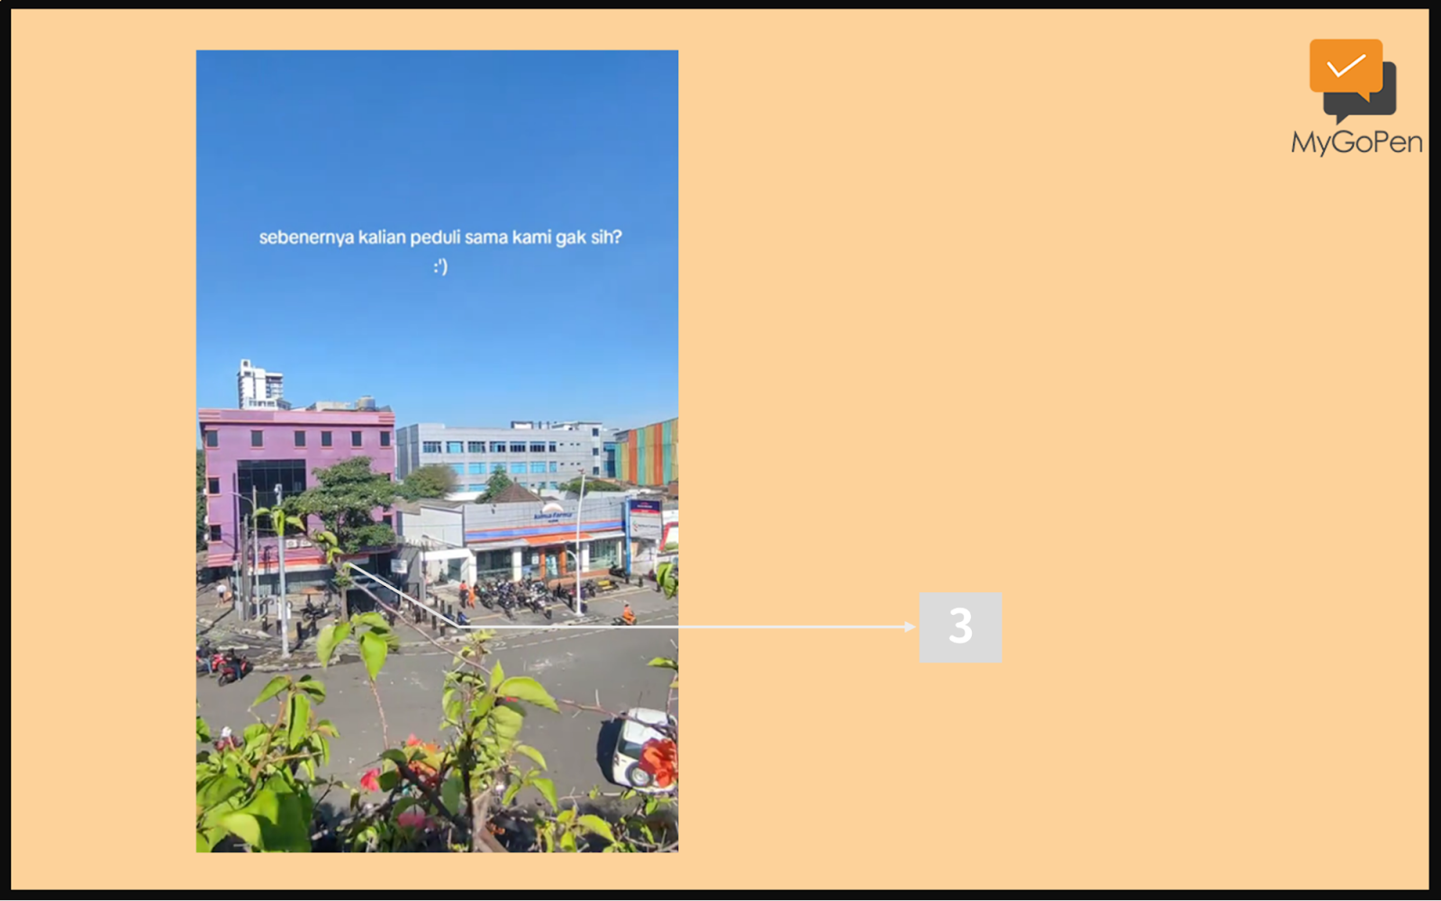This screenshot has height=901, width=1441.
Task: Click the orange-clad rider on the road
Action: [627, 613]
